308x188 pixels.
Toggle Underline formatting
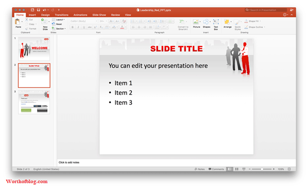pyautogui.click(x=84, y=27)
